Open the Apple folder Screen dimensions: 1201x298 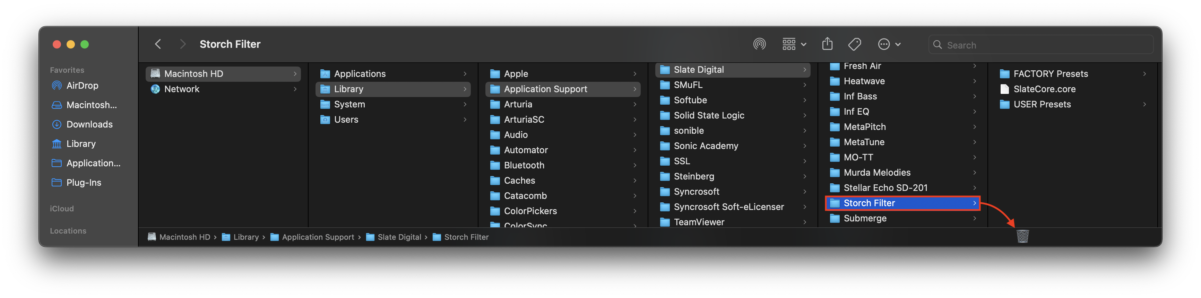[x=563, y=73]
